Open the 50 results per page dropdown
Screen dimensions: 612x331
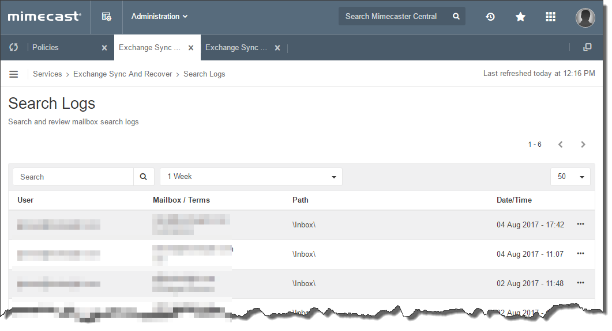point(570,177)
